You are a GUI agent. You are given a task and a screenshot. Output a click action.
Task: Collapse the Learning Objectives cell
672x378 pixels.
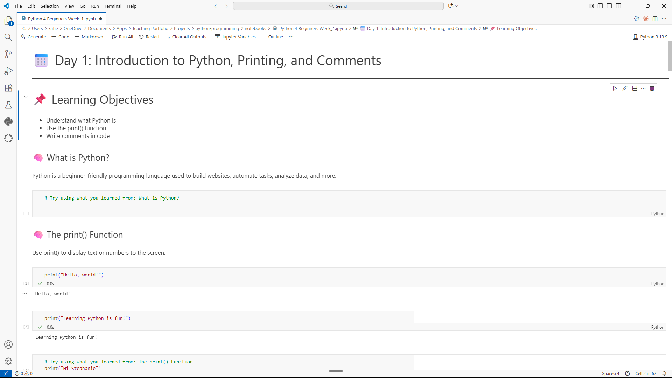[x=26, y=96]
